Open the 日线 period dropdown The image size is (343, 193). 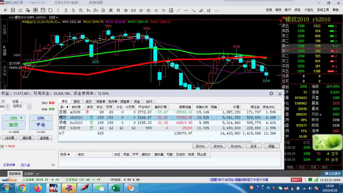(54, 17)
